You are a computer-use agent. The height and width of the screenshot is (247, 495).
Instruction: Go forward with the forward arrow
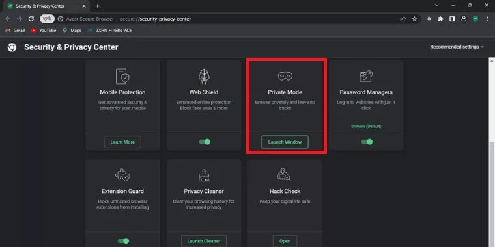[20, 19]
